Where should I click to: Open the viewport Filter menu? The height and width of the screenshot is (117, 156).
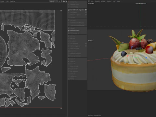click(x=114, y=1)
